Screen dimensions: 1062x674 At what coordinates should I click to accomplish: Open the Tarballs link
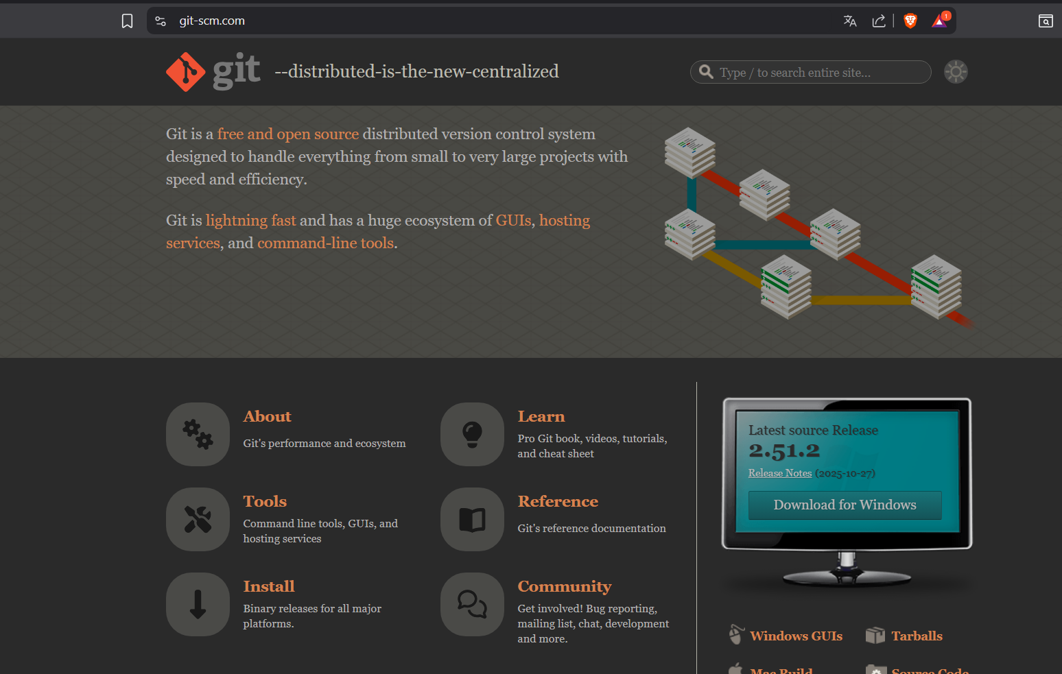pyautogui.click(x=917, y=636)
